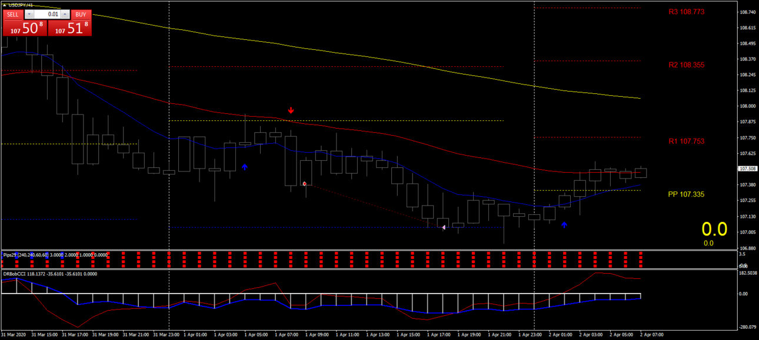The image size is (759, 340).
Task: Click the sell price 107.50 tile
Action: 25,28
